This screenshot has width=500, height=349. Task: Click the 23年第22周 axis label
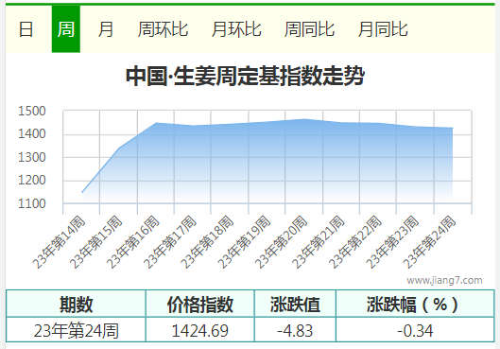[354, 242]
